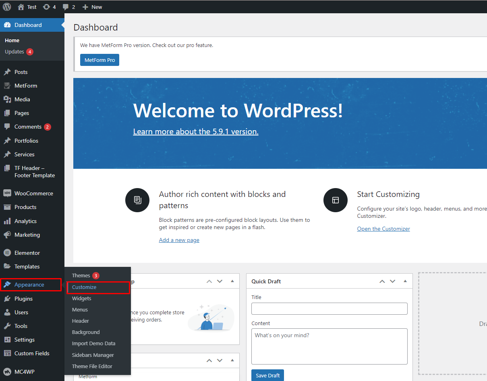Click the Pages sidebar icon
Image resolution: width=487 pixels, height=381 pixels.
[x=7, y=113]
